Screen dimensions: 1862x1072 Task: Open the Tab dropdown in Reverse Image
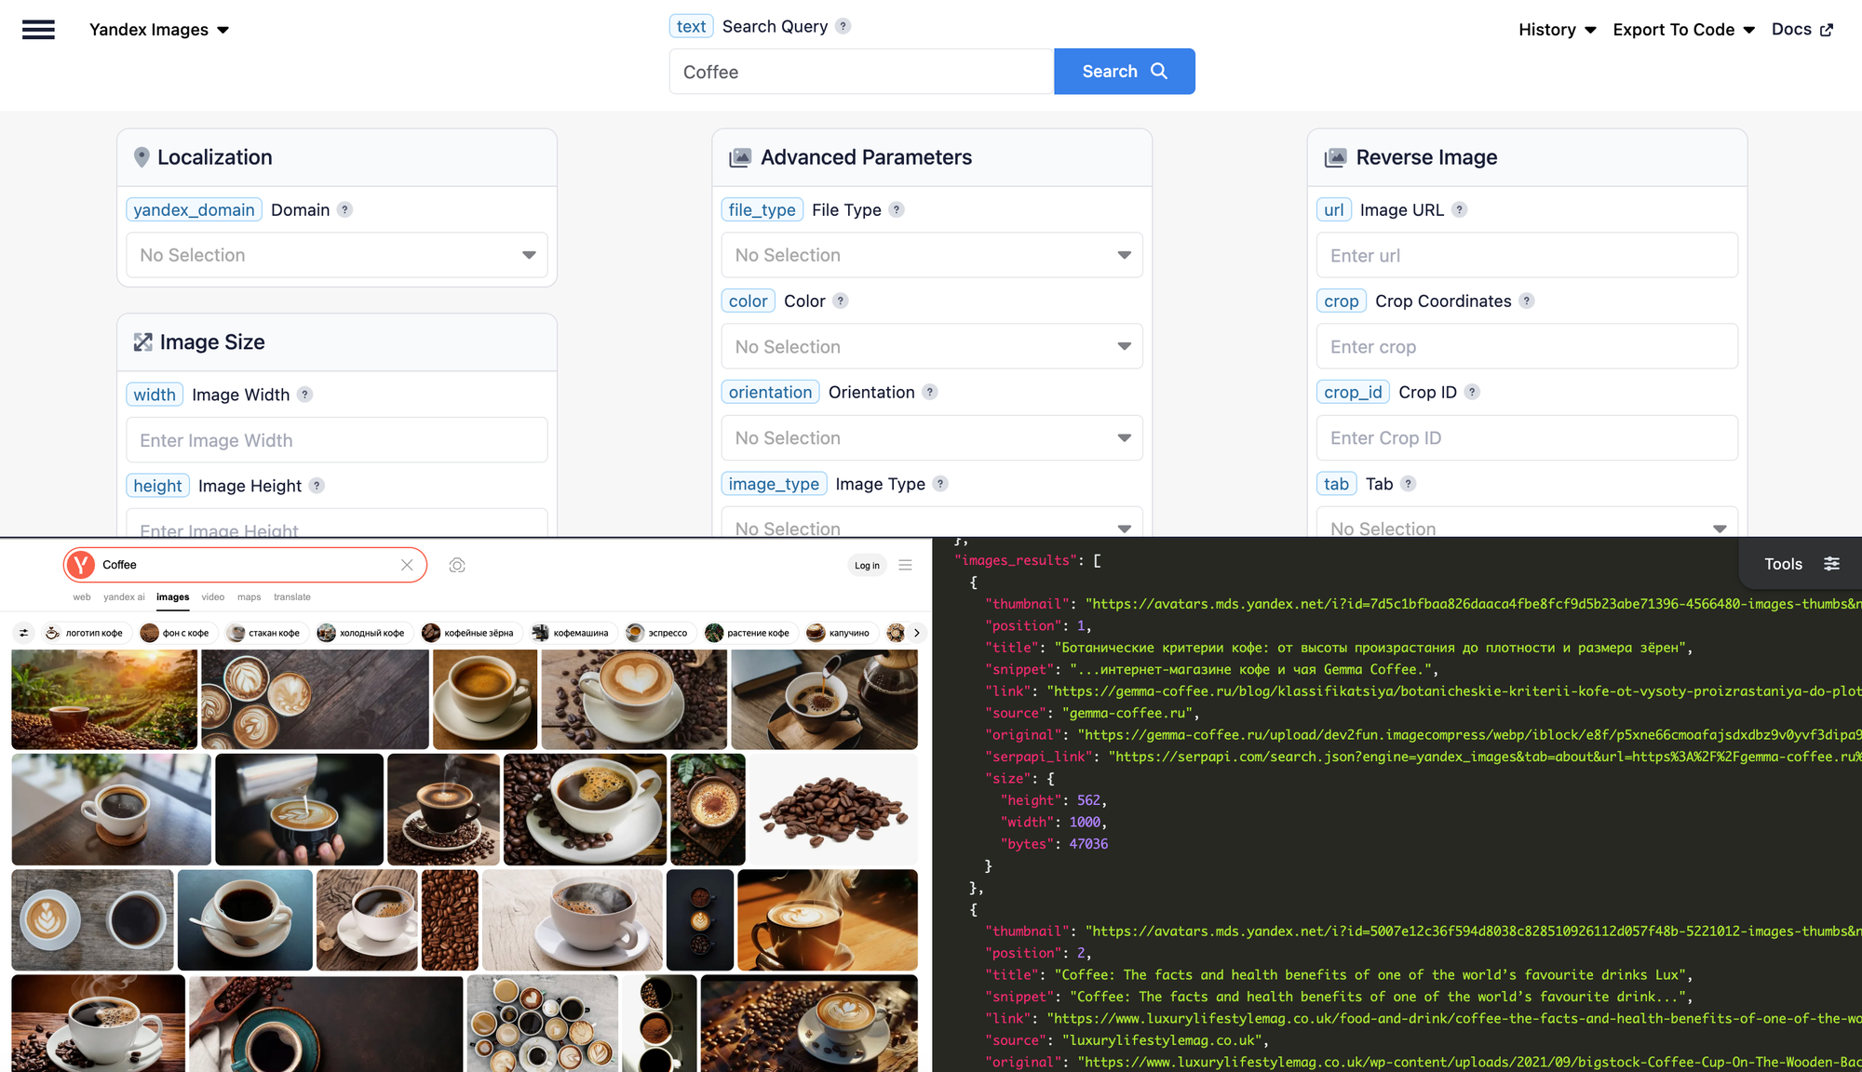pos(1527,523)
